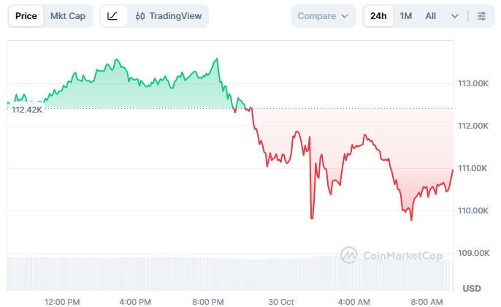Switch chart to Mkt Cap

click(67, 16)
